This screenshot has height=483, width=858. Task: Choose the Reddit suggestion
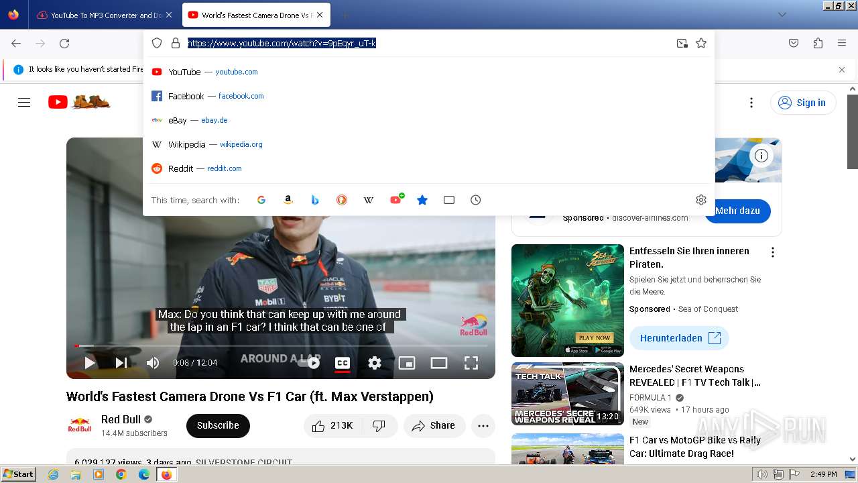pyautogui.click(x=429, y=168)
